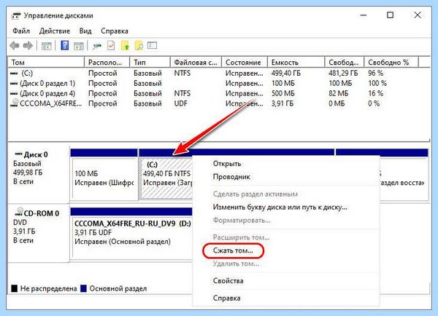Minimize the Disk Management window
The width and height of the screenshot is (438, 316).
pyautogui.click(x=363, y=15)
